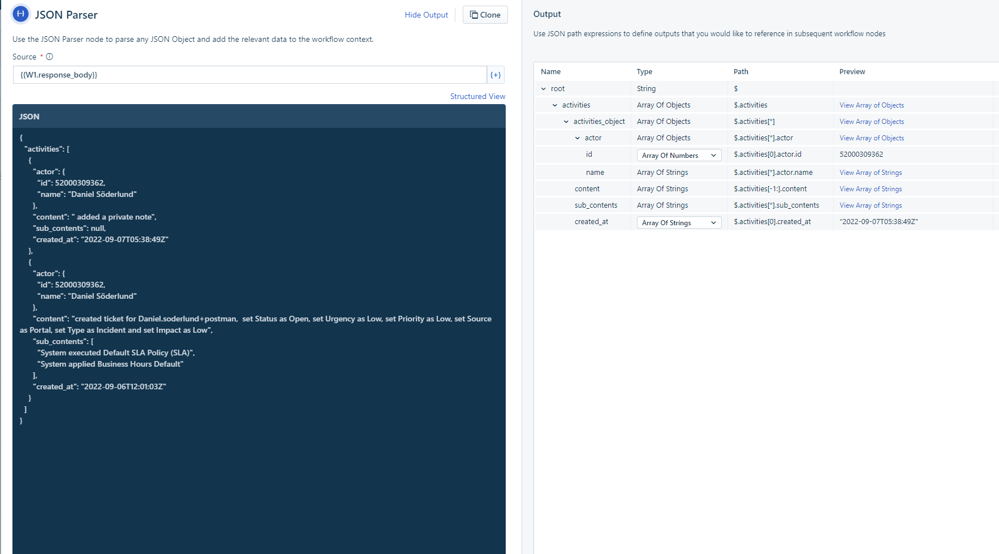Click "System applied Business Hours Default" JSON line

point(110,364)
